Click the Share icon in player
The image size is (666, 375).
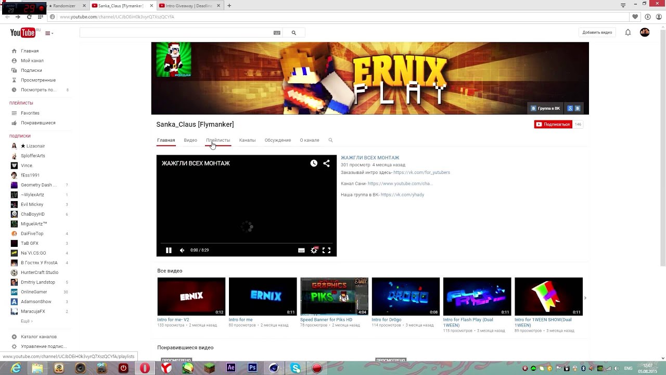326,164
